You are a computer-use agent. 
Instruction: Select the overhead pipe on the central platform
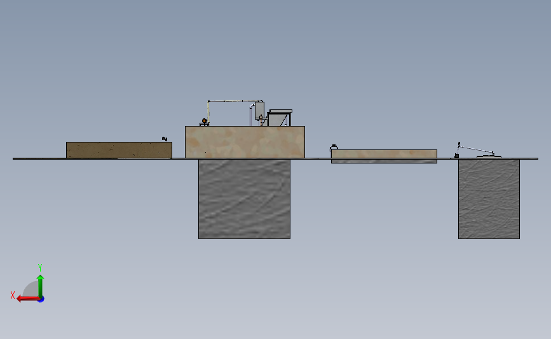(235, 101)
